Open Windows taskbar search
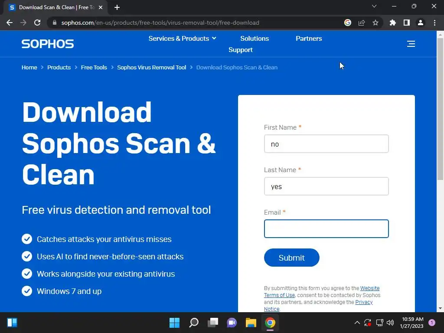 [x=194, y=323]
